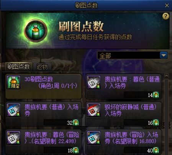This screenshot has width=172, height=155.
Task: Click the 毁坏的寂静城 red D ticket icon
Action: pos(93,110)
